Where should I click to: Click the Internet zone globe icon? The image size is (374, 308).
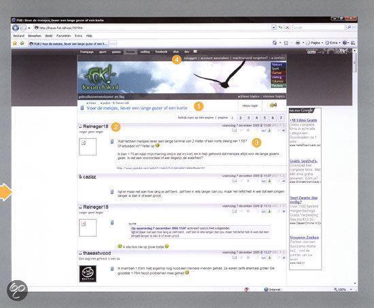(x=266, y=290)
